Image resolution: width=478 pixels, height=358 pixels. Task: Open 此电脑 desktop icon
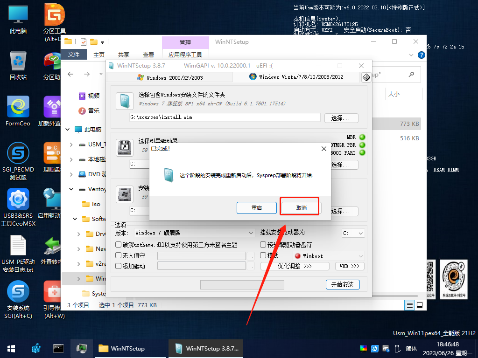(x=18, y=20)
